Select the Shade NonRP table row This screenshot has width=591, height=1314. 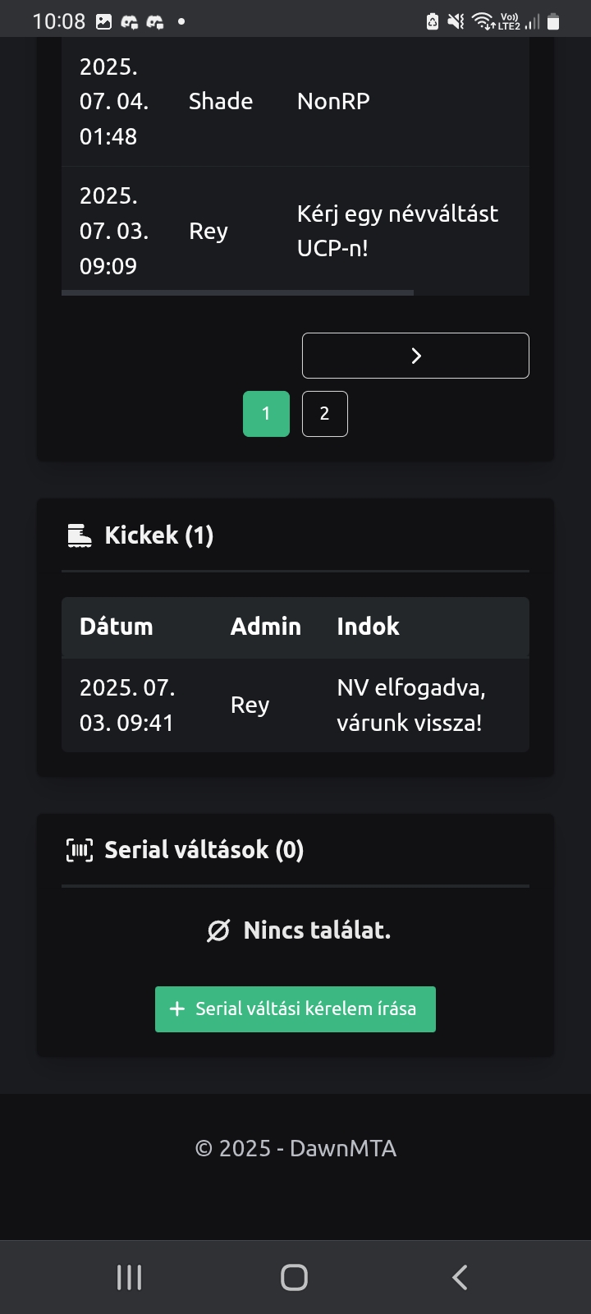click(x=295, y=102)
